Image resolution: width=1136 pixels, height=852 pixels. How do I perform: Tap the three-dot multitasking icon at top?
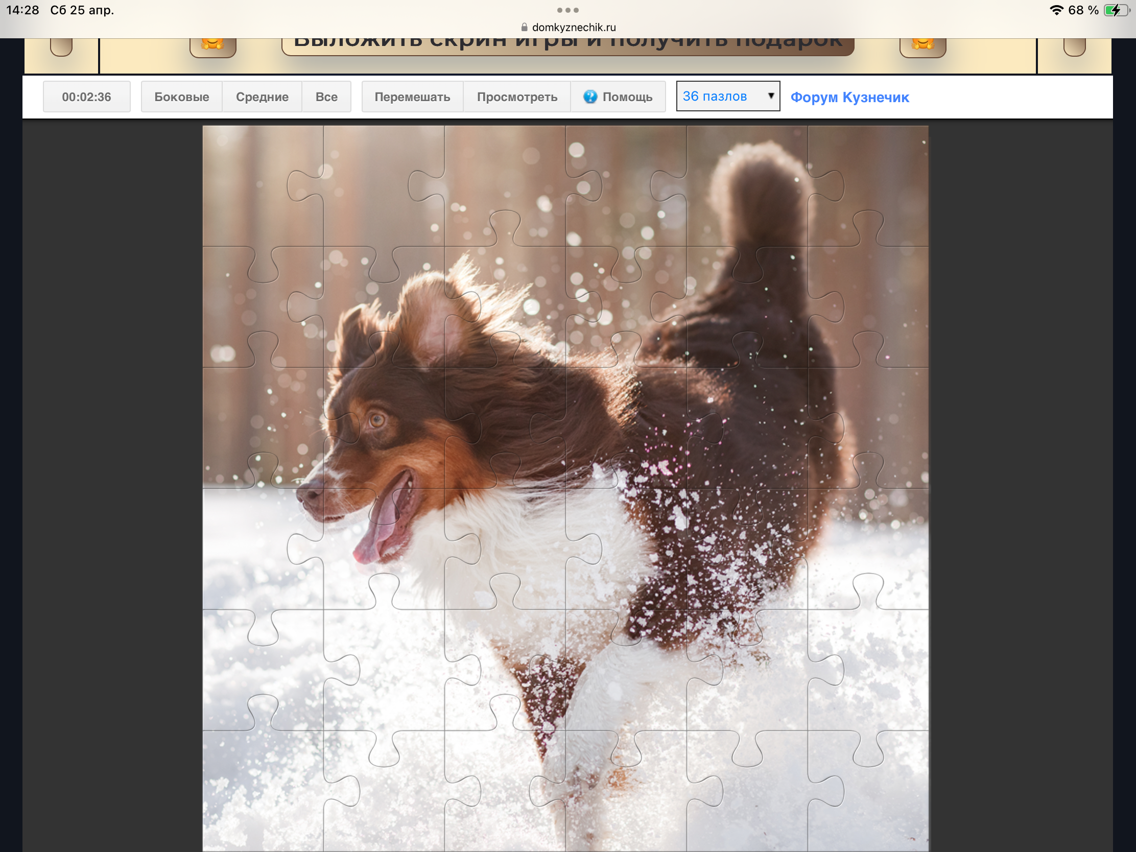pyautogui.click(x=567, y=10)
